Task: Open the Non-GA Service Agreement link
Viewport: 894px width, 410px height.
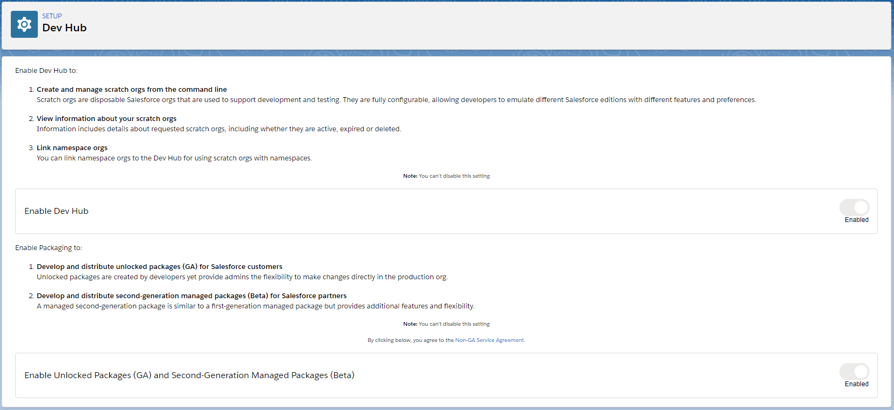Action: (490, 340)
